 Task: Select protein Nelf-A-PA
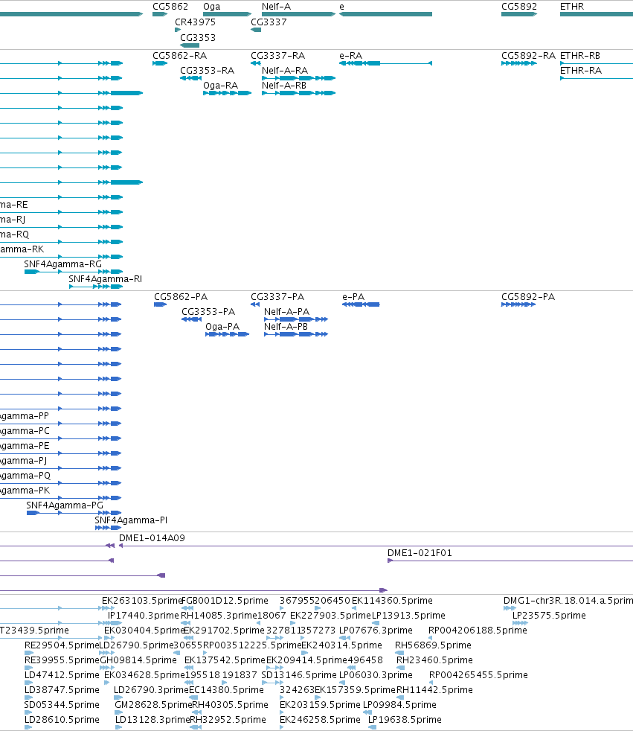(286, 312)
